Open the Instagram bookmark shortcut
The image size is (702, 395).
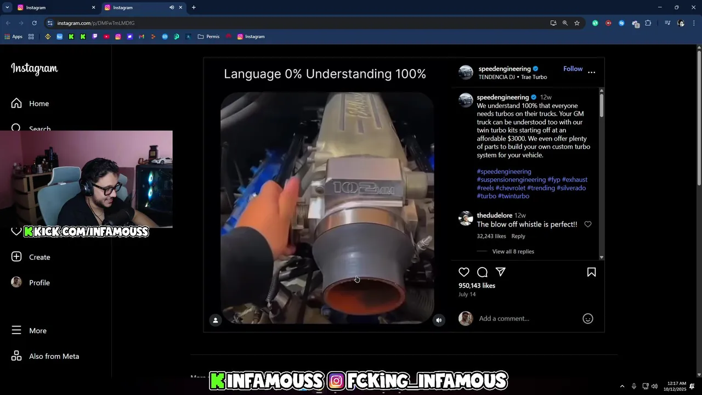pyautogui.click(x=251, y=37)
